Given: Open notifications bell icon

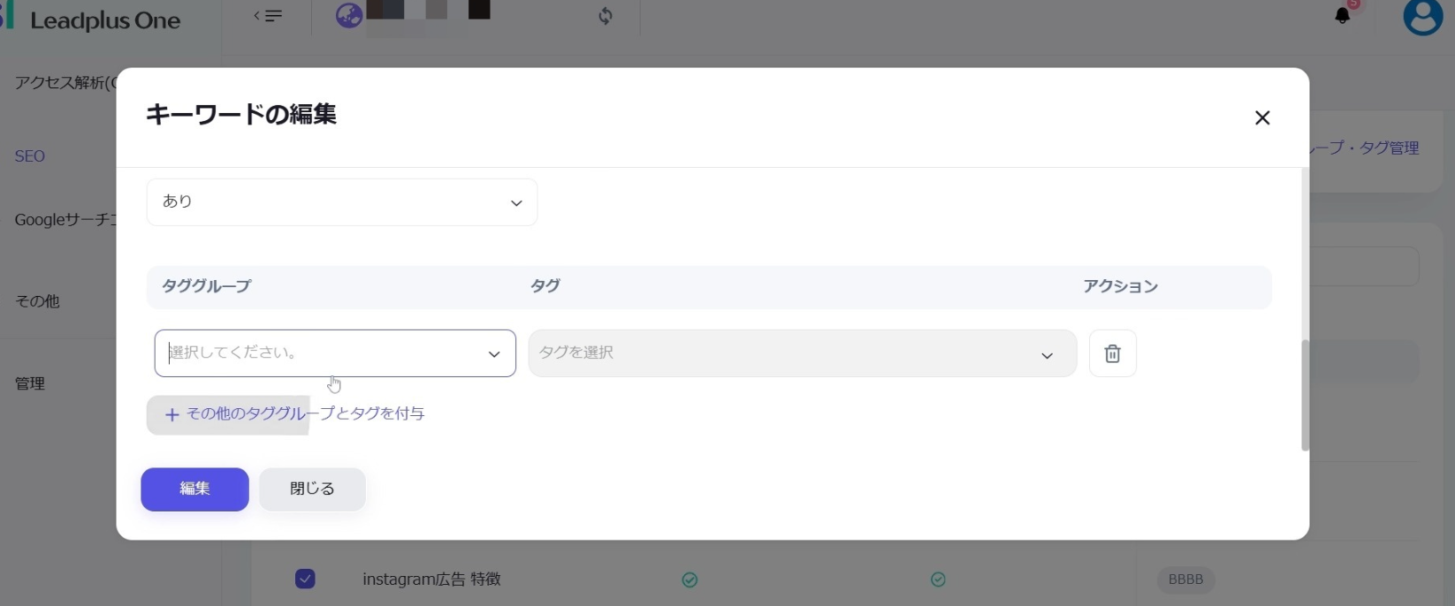Looking at the screenshot, I should (x=1342, y=16).
